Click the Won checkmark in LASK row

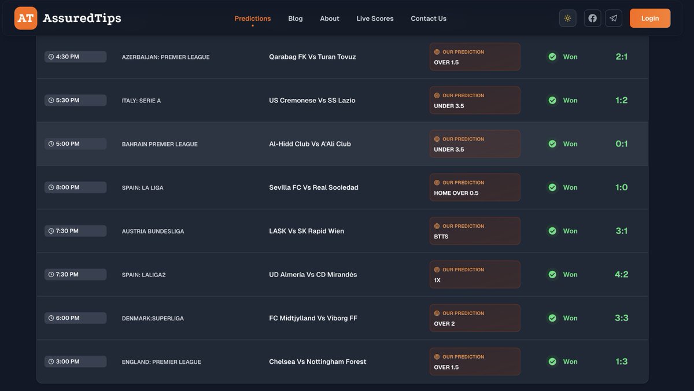552,231
